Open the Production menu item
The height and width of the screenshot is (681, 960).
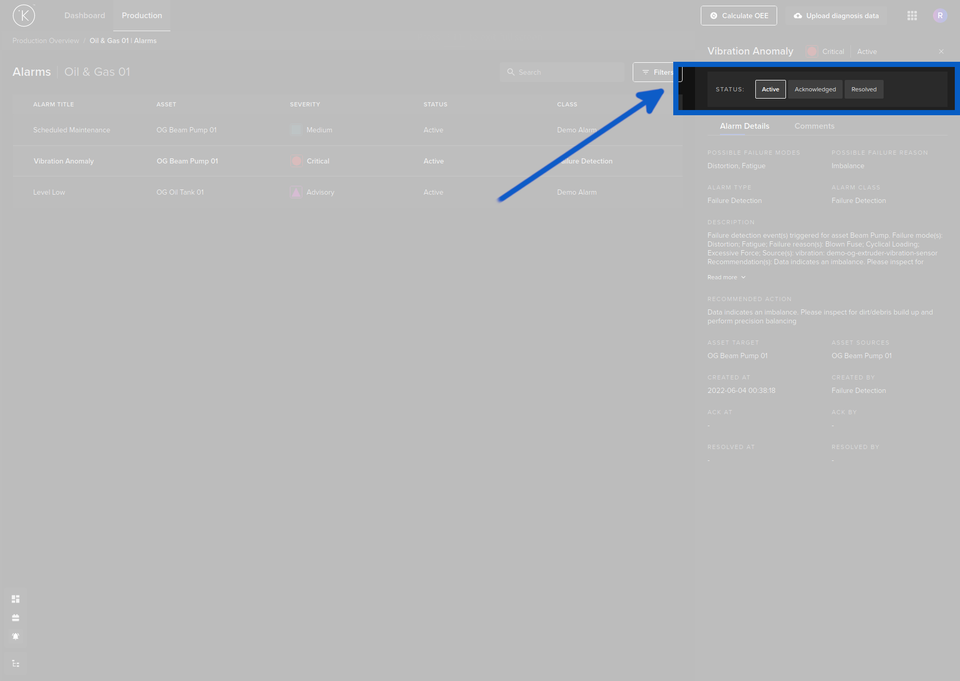pos(141,15)
